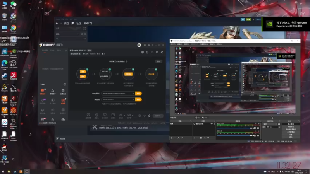Screen dimensions: 310x174
Task: Open Steam Library tab (库)
Action: click(x=72, y=24)
